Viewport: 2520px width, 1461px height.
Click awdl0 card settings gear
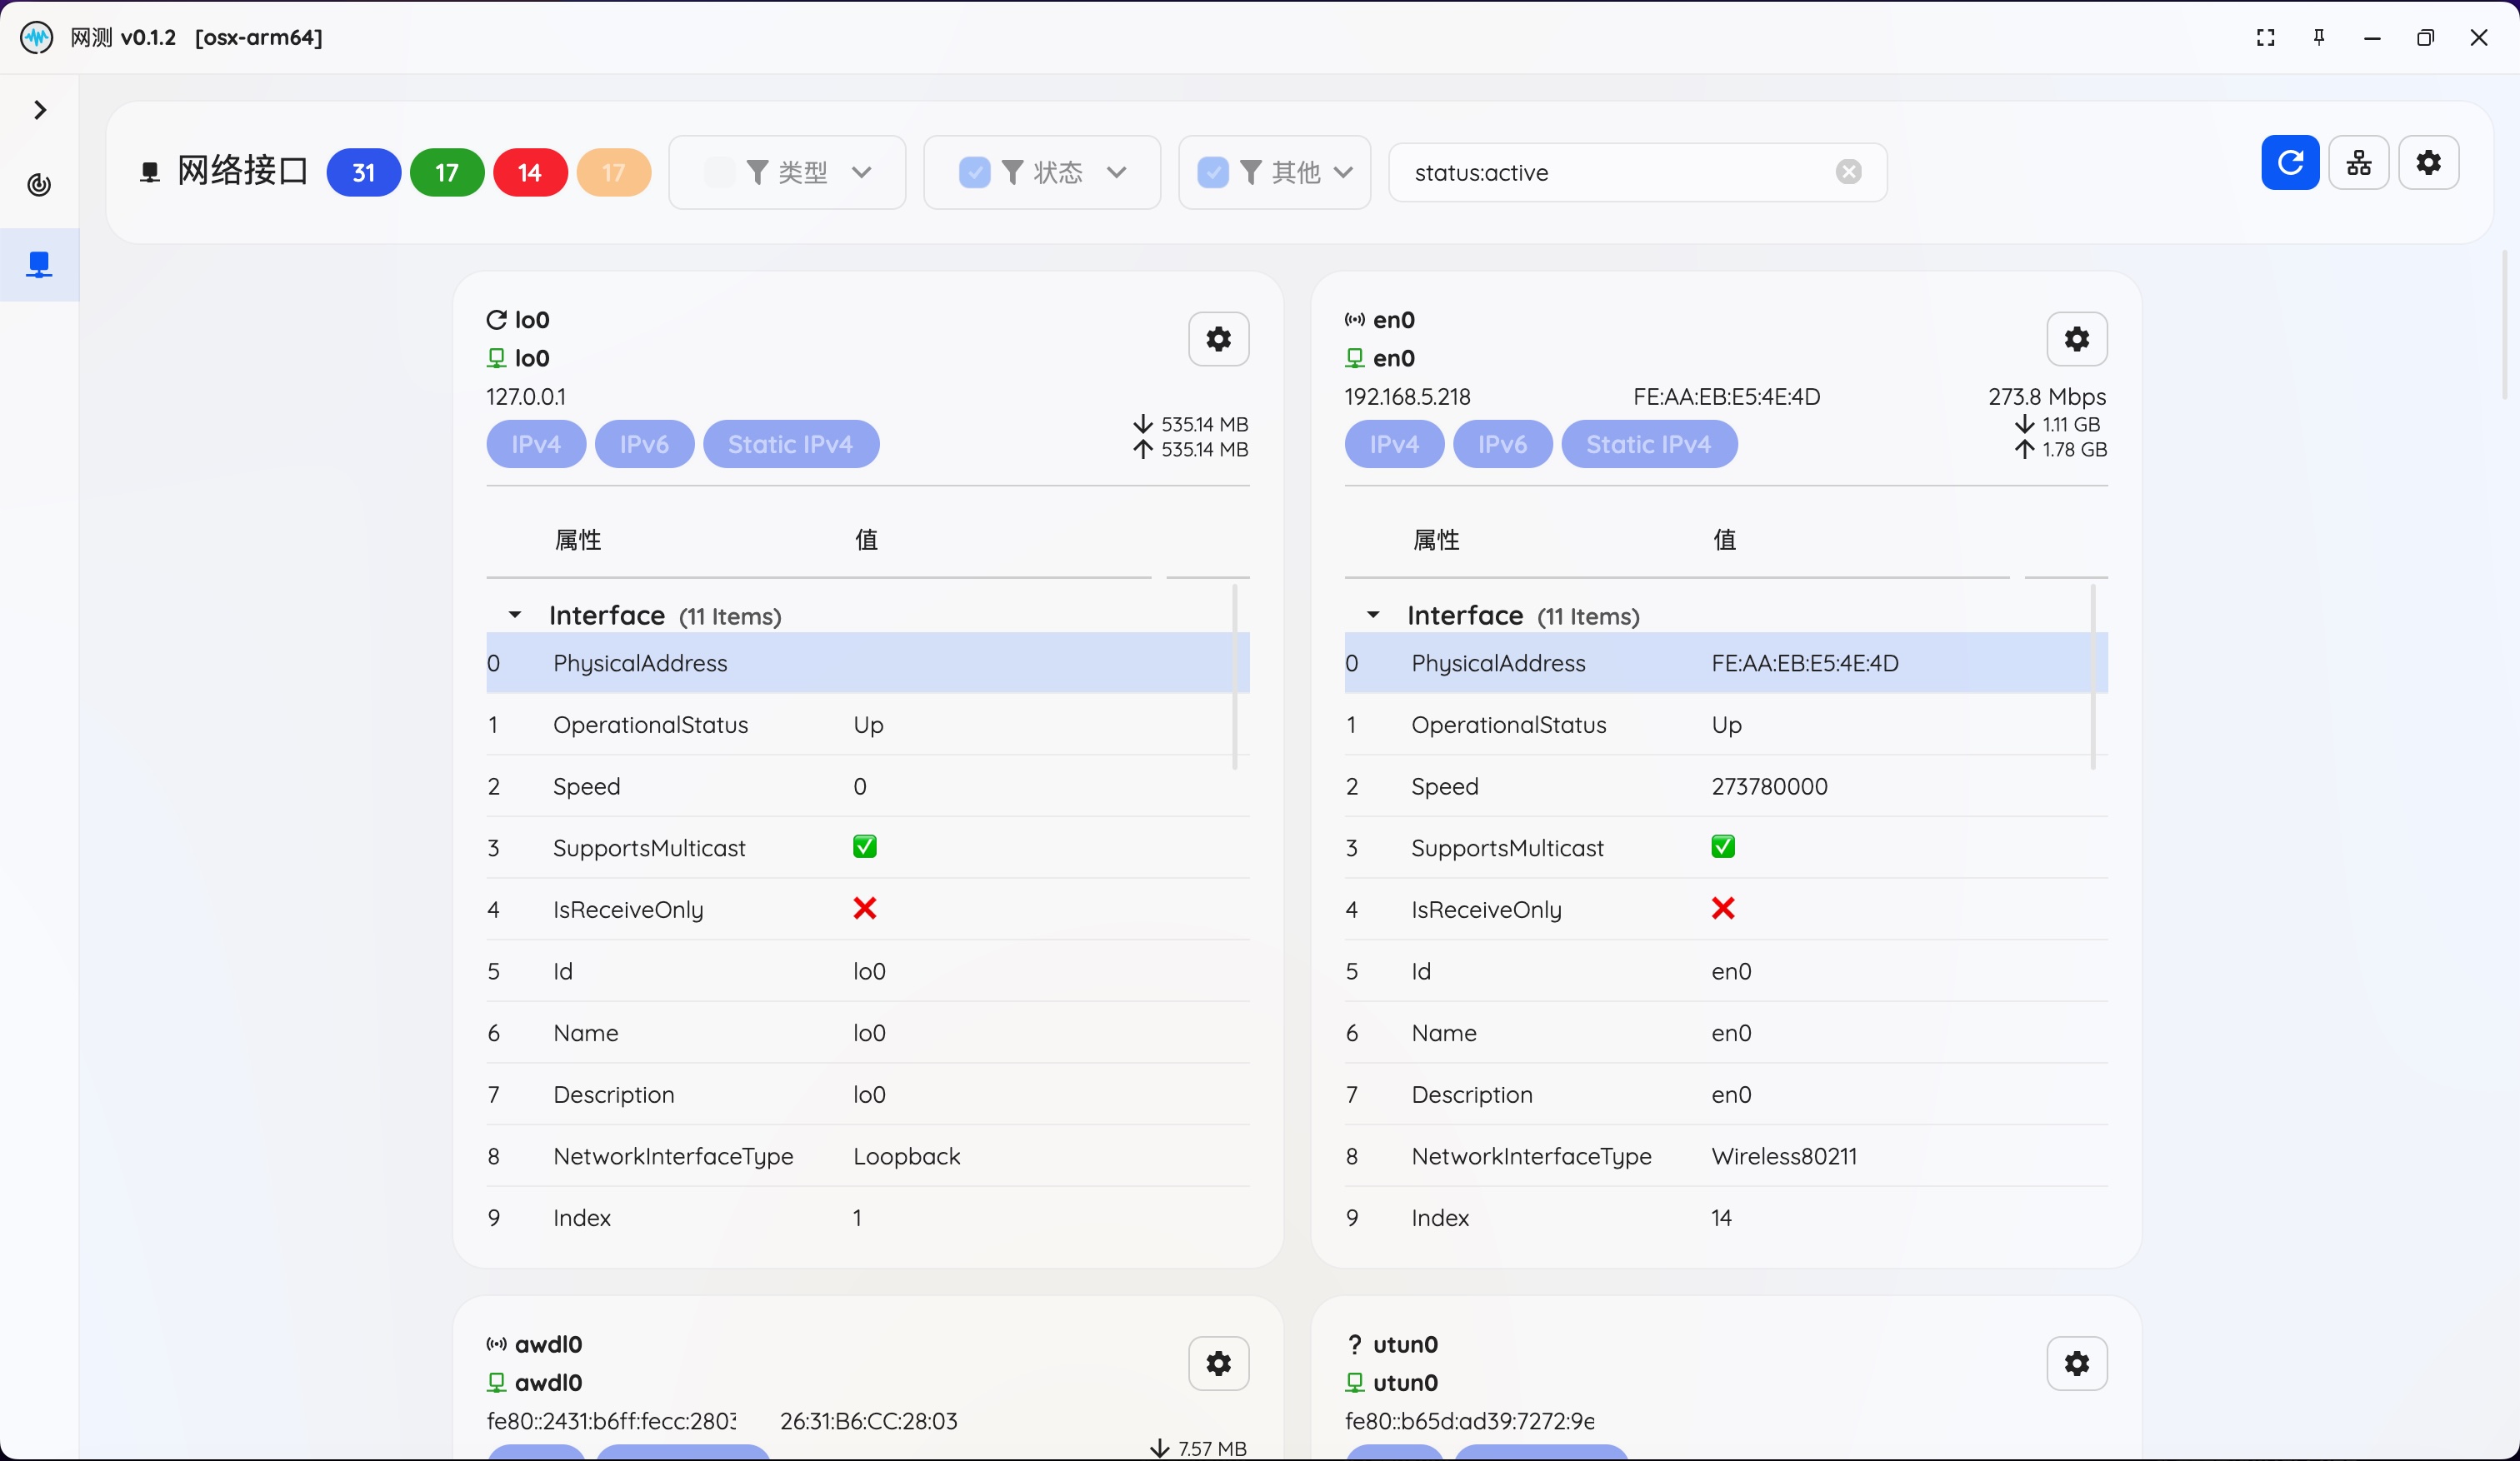[1218, 1363]
